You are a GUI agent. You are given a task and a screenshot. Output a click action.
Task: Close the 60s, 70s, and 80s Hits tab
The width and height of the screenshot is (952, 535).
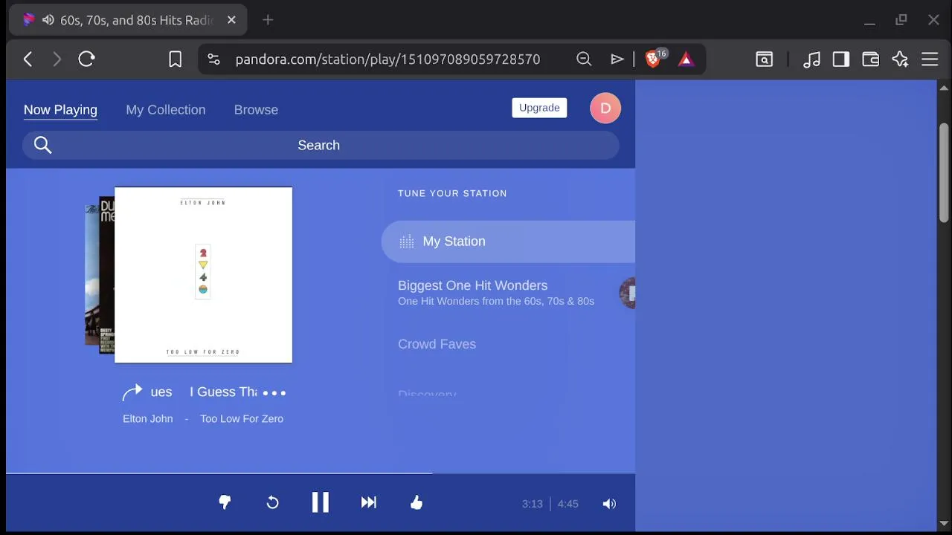point(231,20)
